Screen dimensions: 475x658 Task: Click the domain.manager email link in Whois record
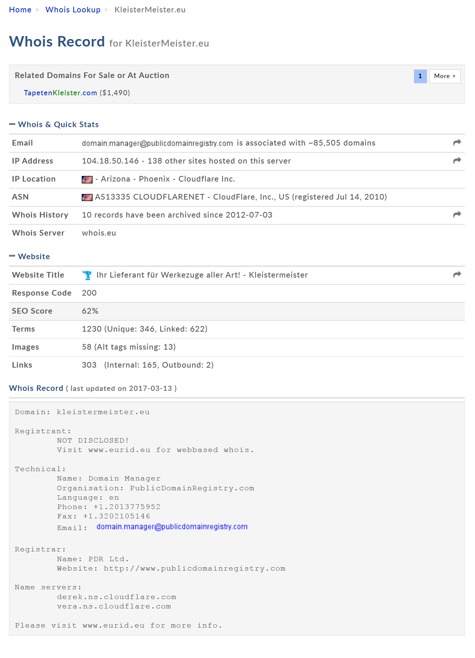click(x=172, y=527)
